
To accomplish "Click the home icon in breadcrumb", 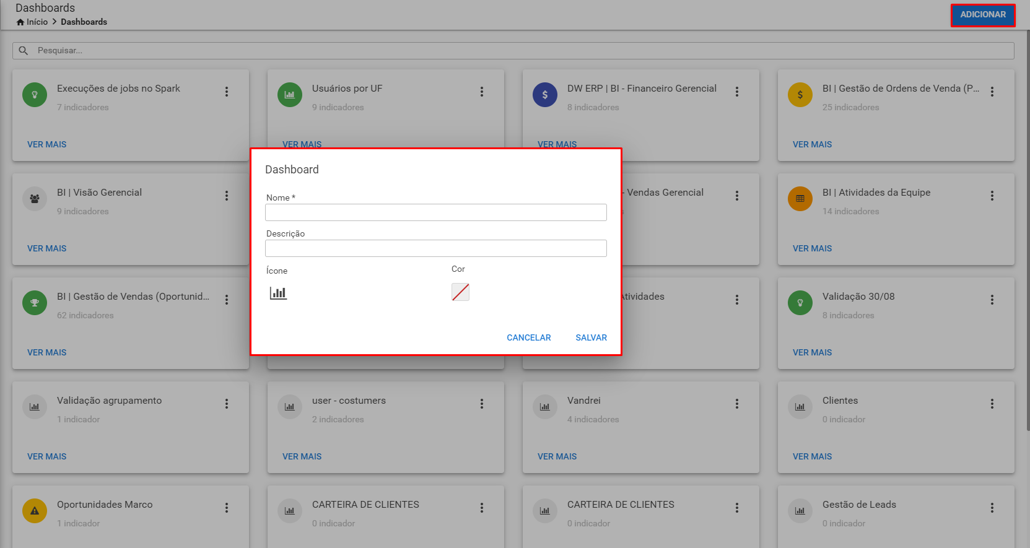I will tap(20, 22).
